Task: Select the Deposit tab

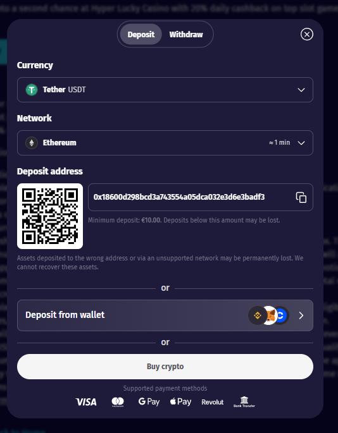Action: click(141, 34)
